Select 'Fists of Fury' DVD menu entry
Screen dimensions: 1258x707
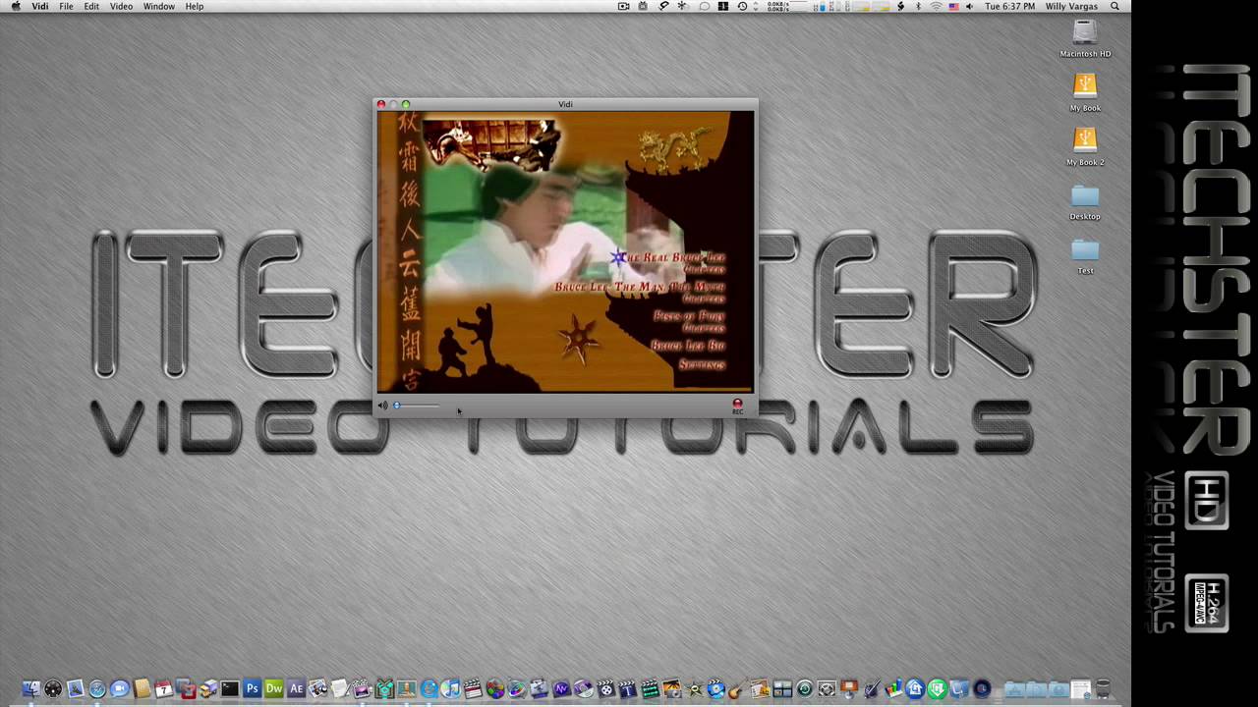point(690,316)
